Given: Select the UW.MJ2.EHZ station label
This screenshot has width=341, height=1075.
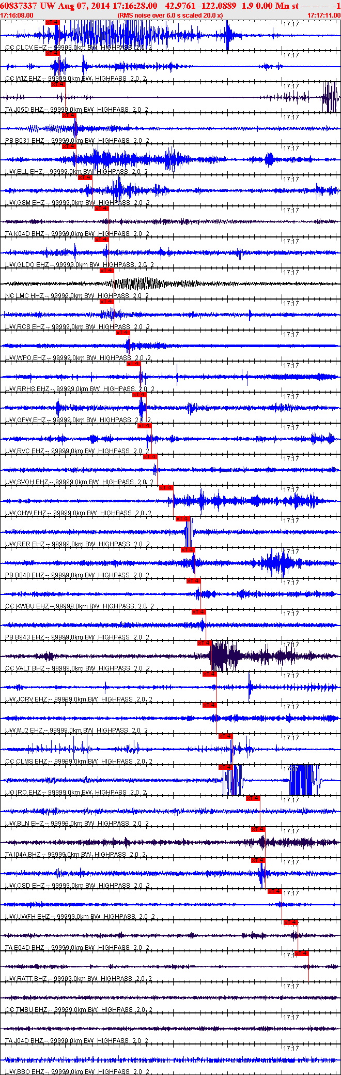Looking at the screenshot, I should pos(77,730).
